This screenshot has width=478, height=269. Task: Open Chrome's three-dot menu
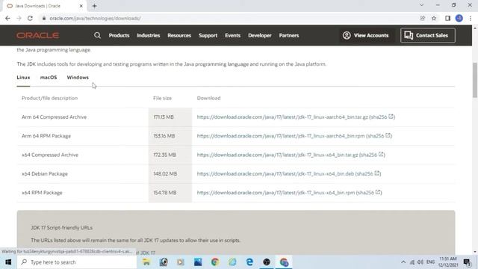tap(471, 18)
